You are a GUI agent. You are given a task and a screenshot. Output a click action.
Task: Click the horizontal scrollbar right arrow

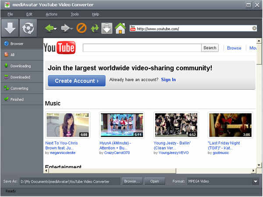coord(253,171)
